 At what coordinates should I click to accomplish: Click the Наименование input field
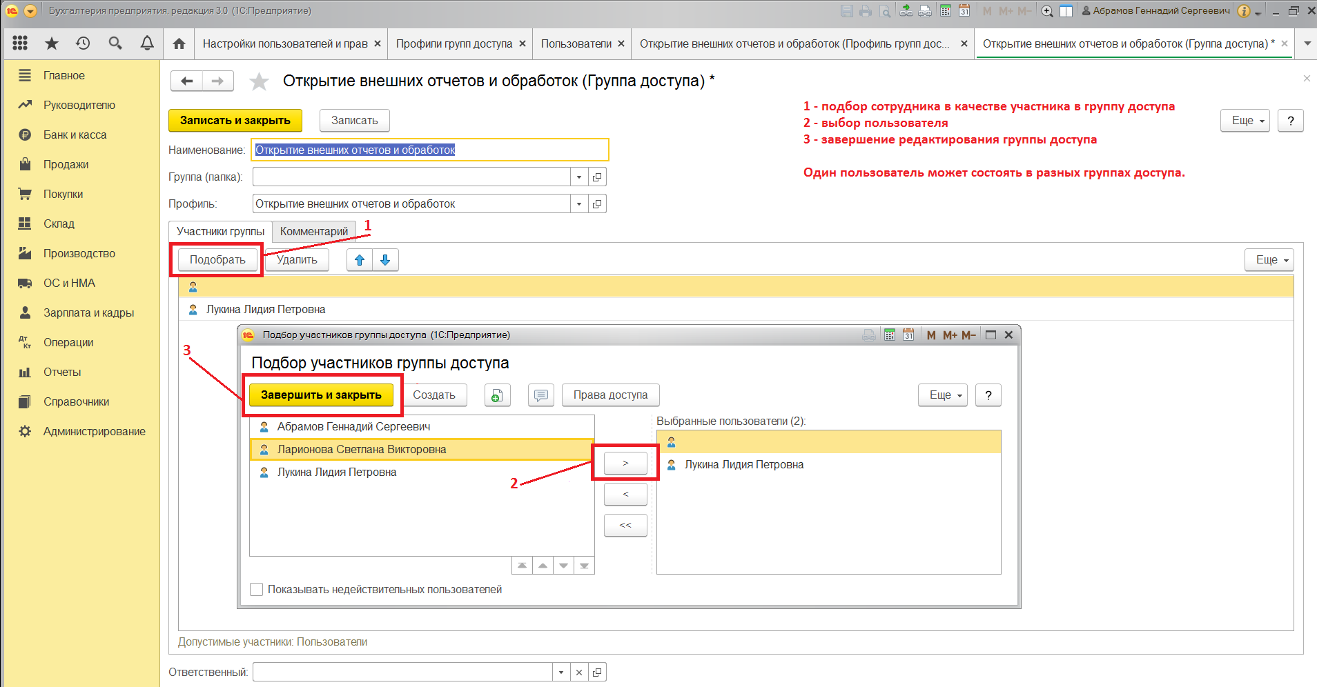tap(429, 150)
